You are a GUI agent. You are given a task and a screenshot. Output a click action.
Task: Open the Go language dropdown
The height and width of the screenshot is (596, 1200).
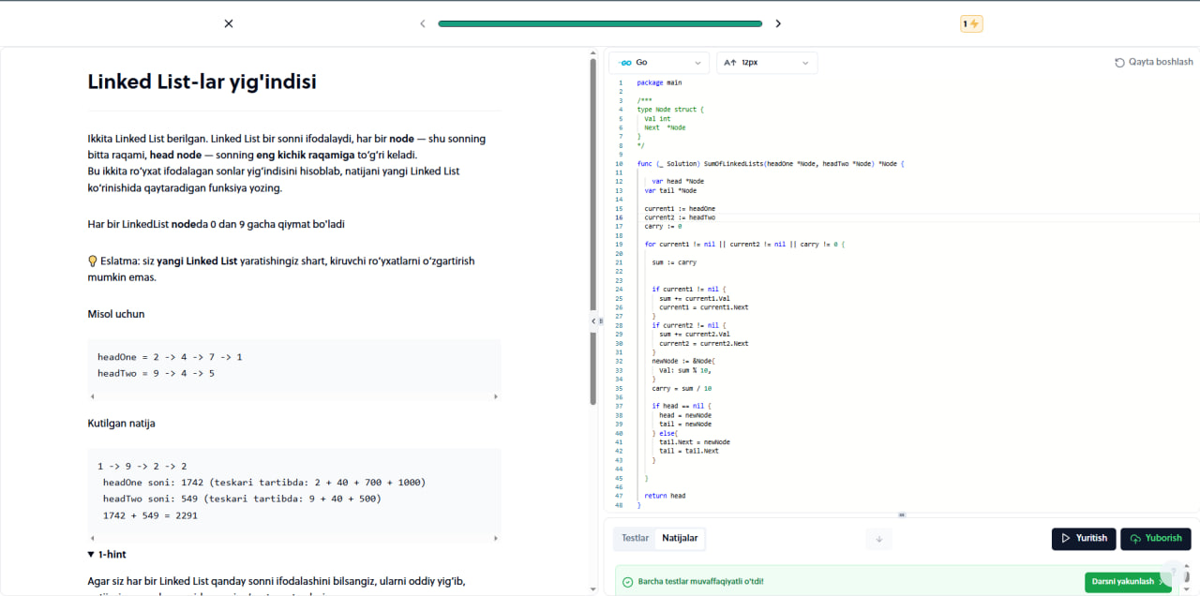659,63
